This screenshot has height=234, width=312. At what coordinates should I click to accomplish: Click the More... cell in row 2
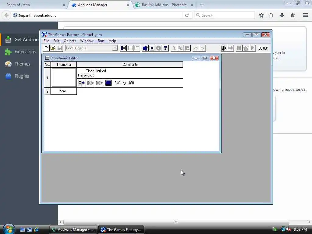pyautogui.click(x=64, y=91)
